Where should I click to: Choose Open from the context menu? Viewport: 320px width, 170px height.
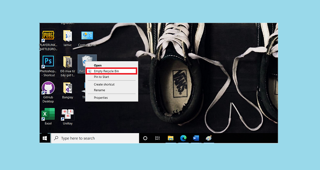click(98, 65)
